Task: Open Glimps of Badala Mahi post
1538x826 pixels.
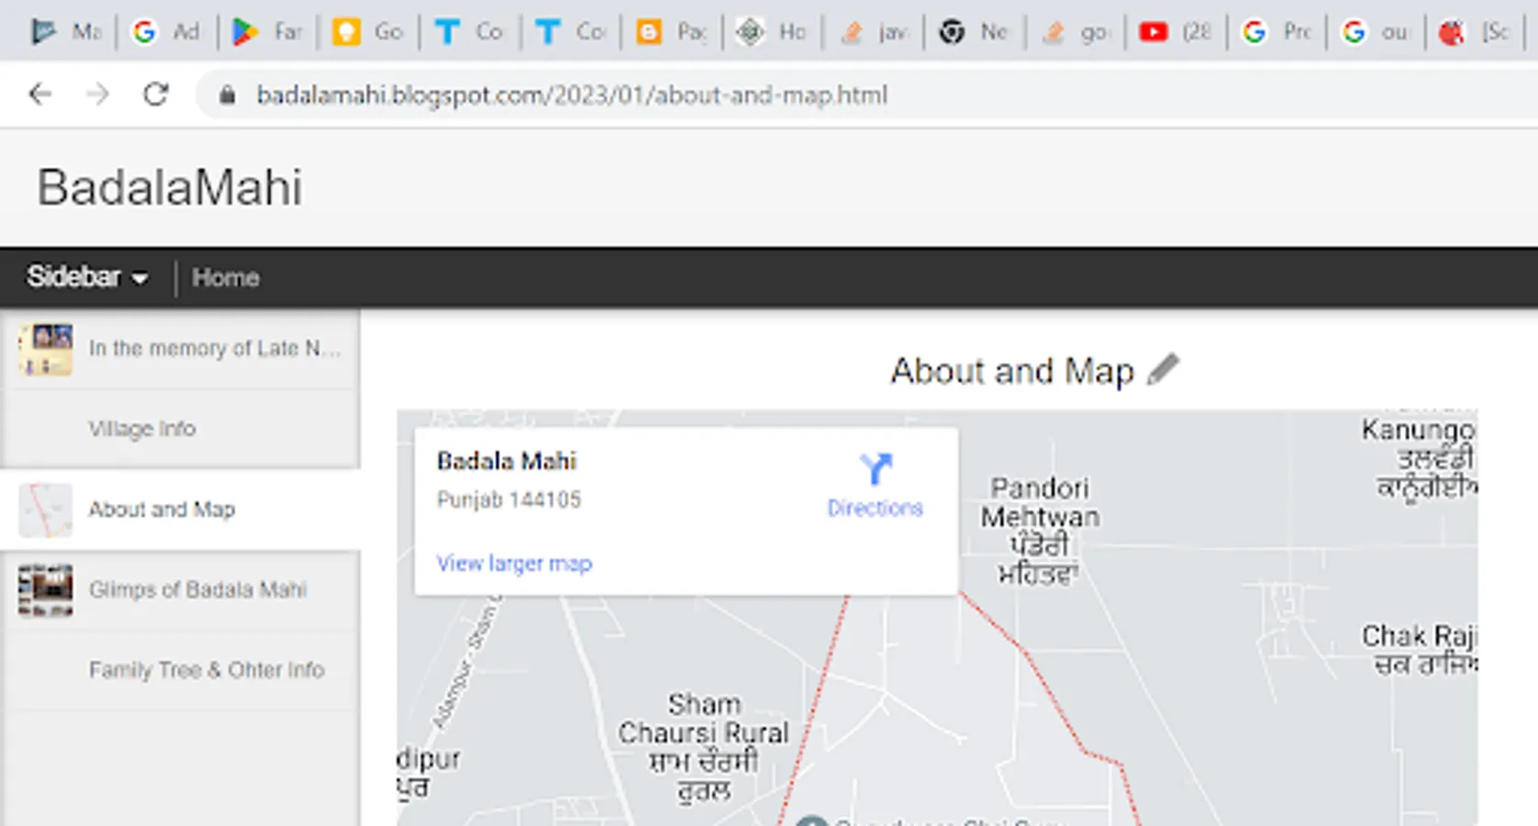Action: pos(197,589)
